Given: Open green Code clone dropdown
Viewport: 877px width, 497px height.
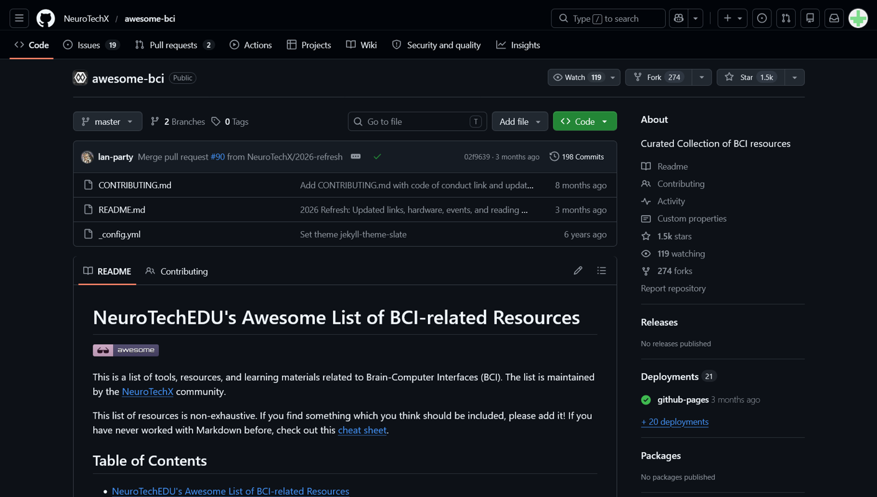Looking at the screenshot, I should click(585, 121).
